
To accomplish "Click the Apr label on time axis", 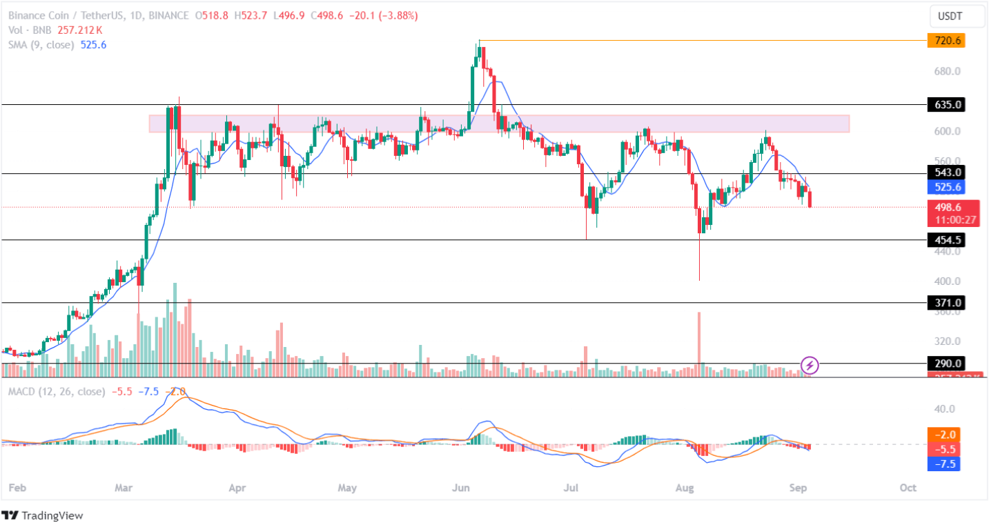I will [x=237, y=488].
